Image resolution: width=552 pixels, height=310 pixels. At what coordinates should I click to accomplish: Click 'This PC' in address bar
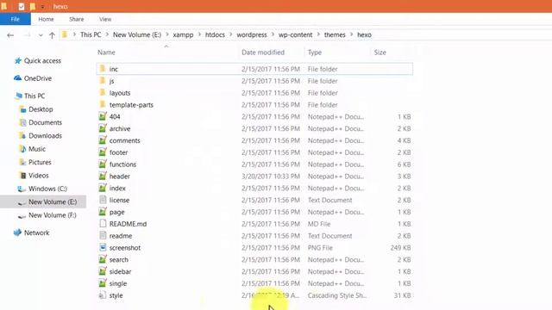pyautogui.click(x=91, y=34)
